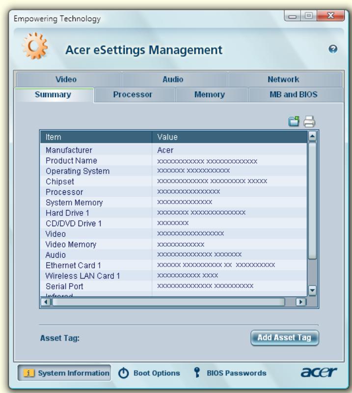Select the Video Memory row
352x393 pixels.
pos(173,244)
